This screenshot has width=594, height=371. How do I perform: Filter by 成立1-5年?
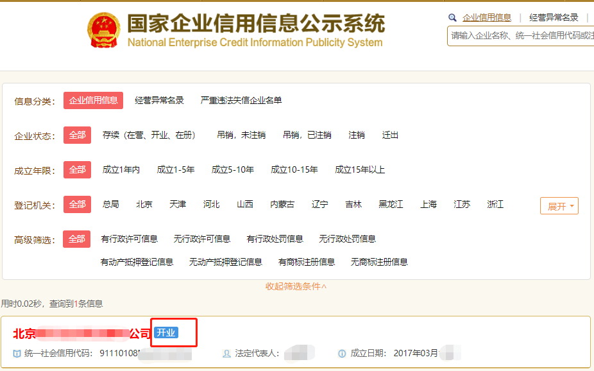[176, 170]
